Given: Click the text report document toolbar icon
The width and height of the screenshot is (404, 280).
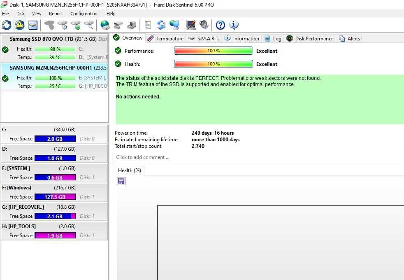Looking at the screenshot, I should click(148, 25).
